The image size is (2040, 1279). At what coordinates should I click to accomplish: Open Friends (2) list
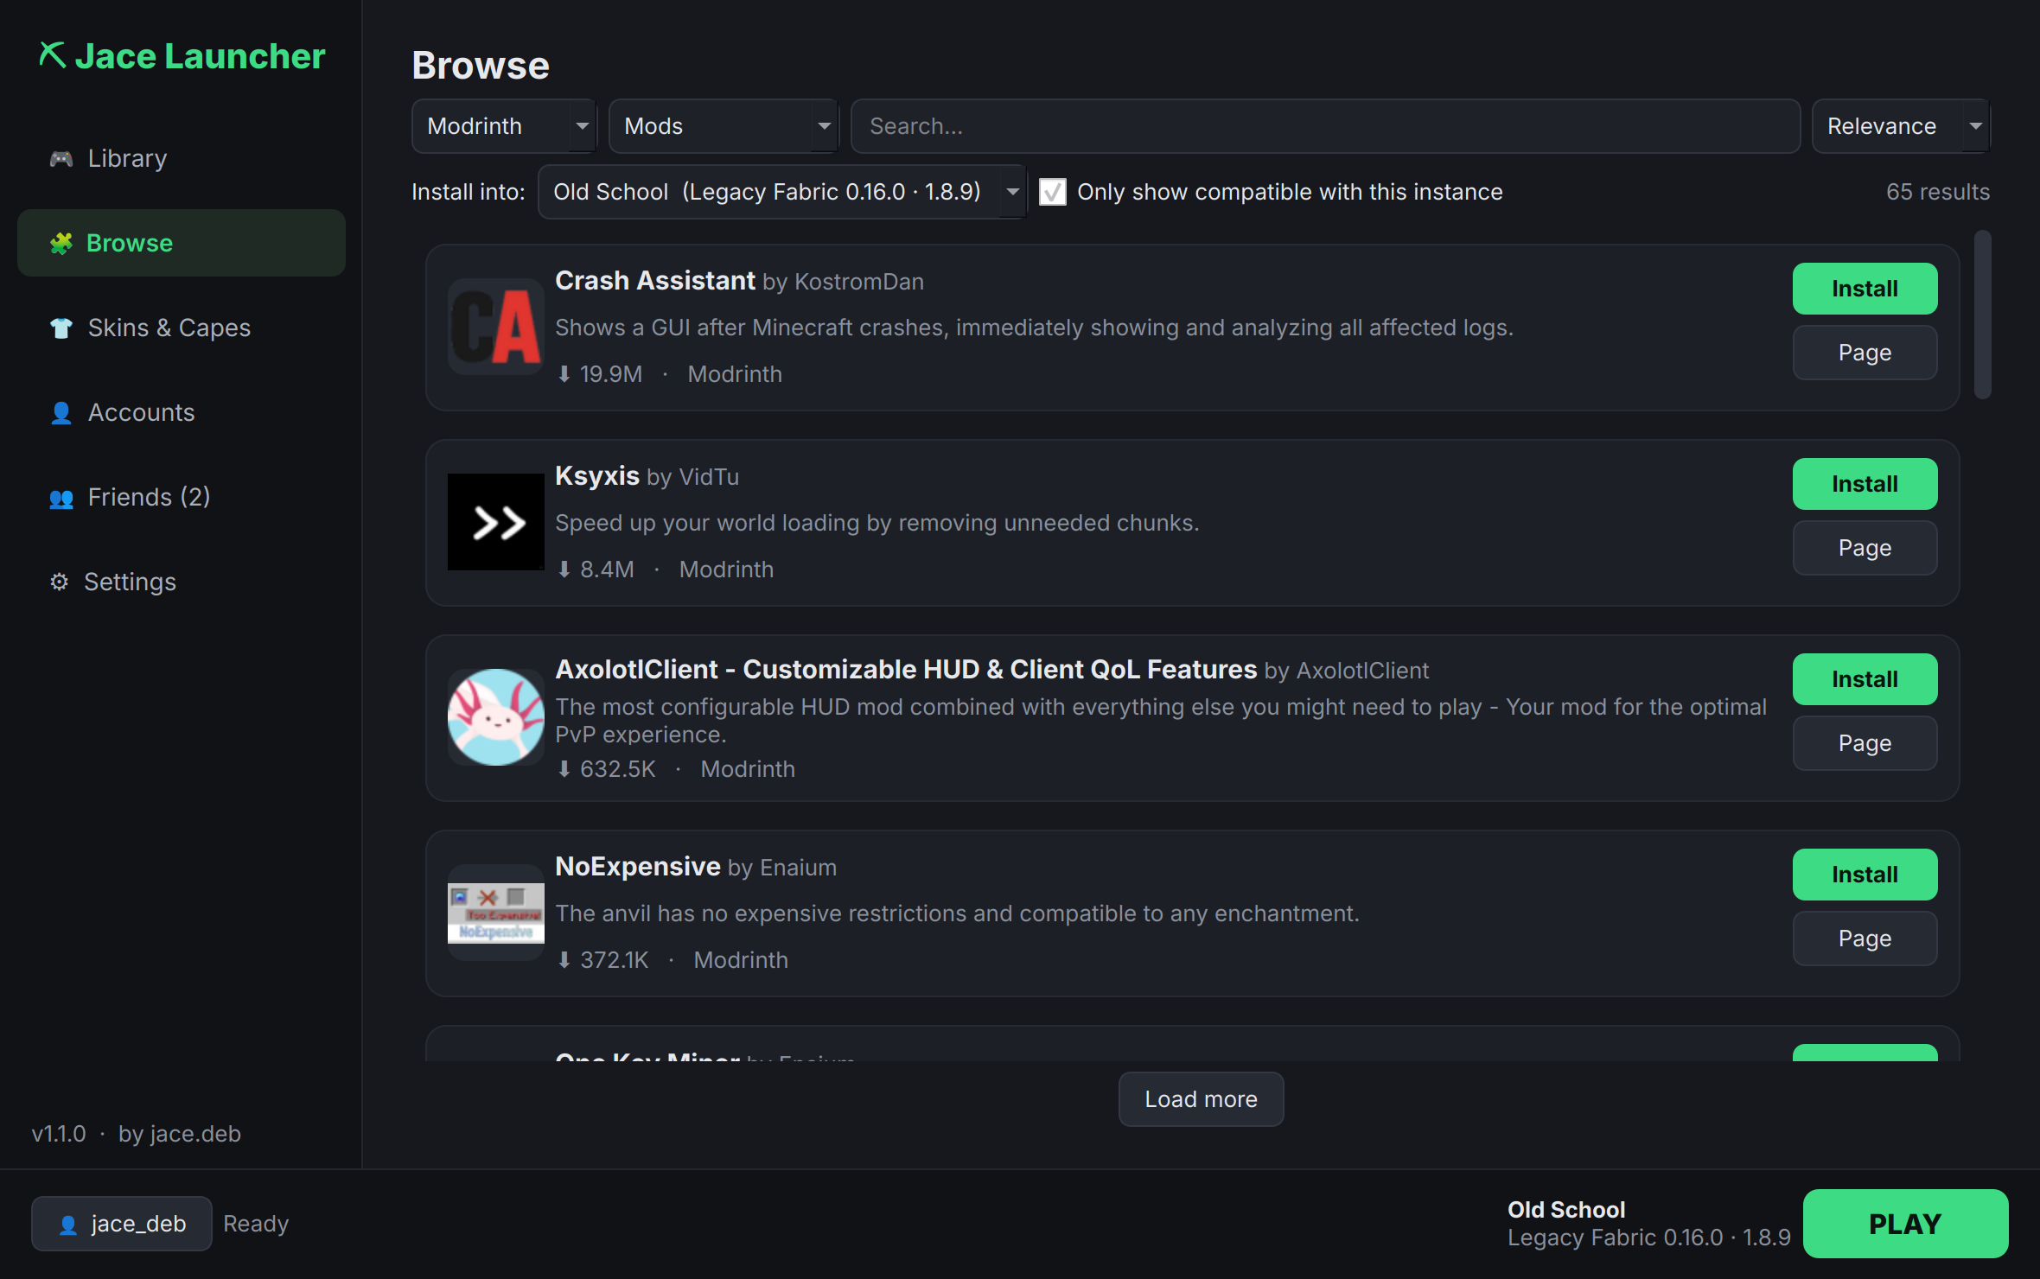182,497
